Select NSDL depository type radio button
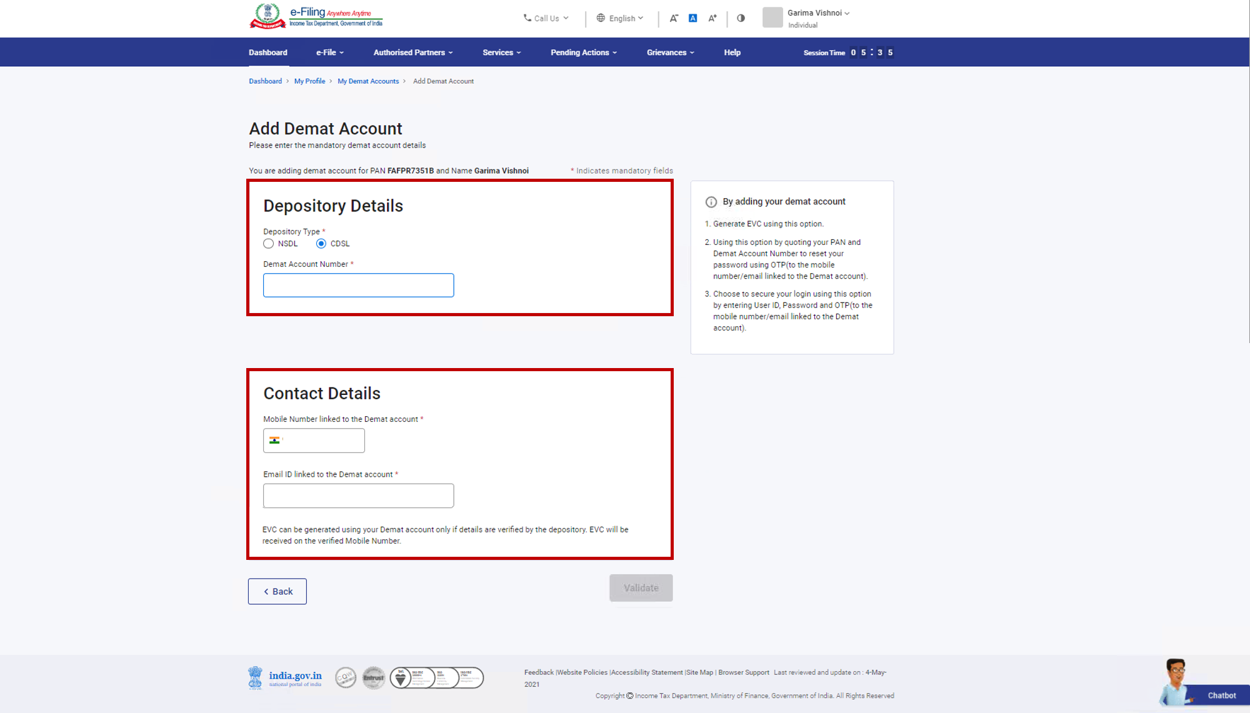 [x=268, y=244]
